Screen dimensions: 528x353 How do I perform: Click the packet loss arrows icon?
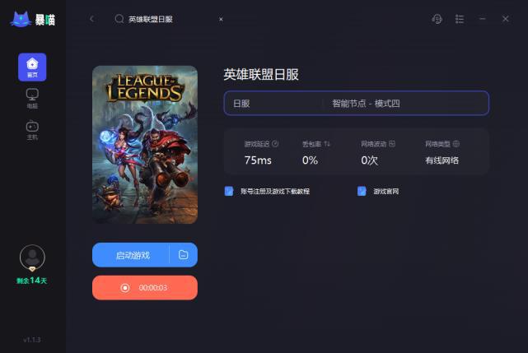pos(327,144)
